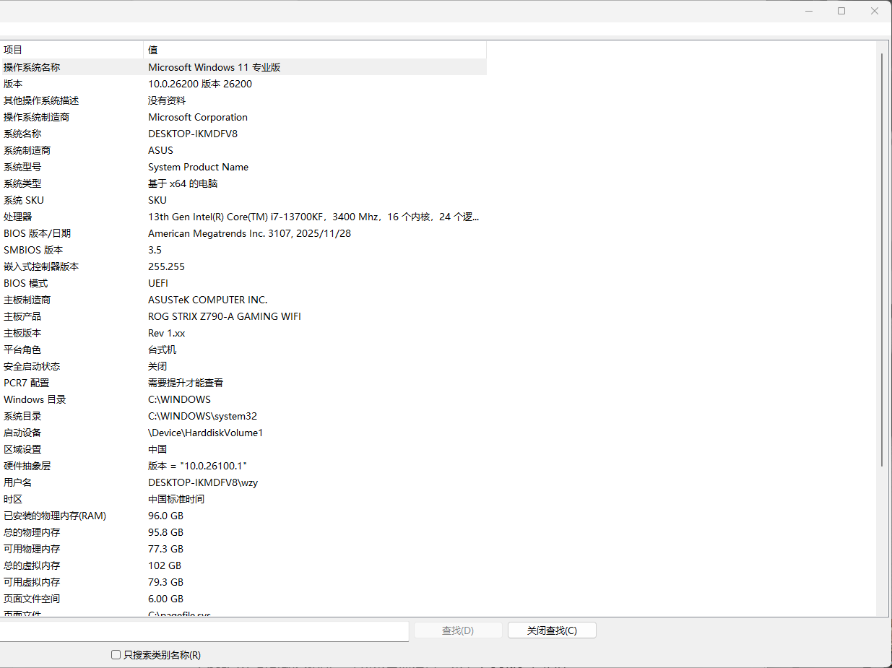Maximize the System Information window
This screenshot has height=668, width=892.
coord(841,11)
